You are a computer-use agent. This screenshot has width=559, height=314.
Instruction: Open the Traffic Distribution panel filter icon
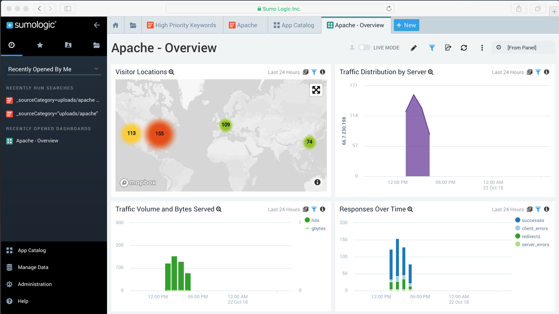538,72
